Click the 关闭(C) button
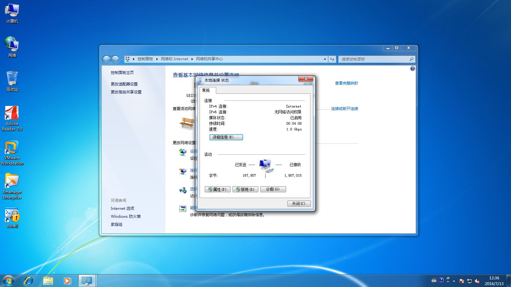Viewport: 511px width, 287px height. (299, 203)
